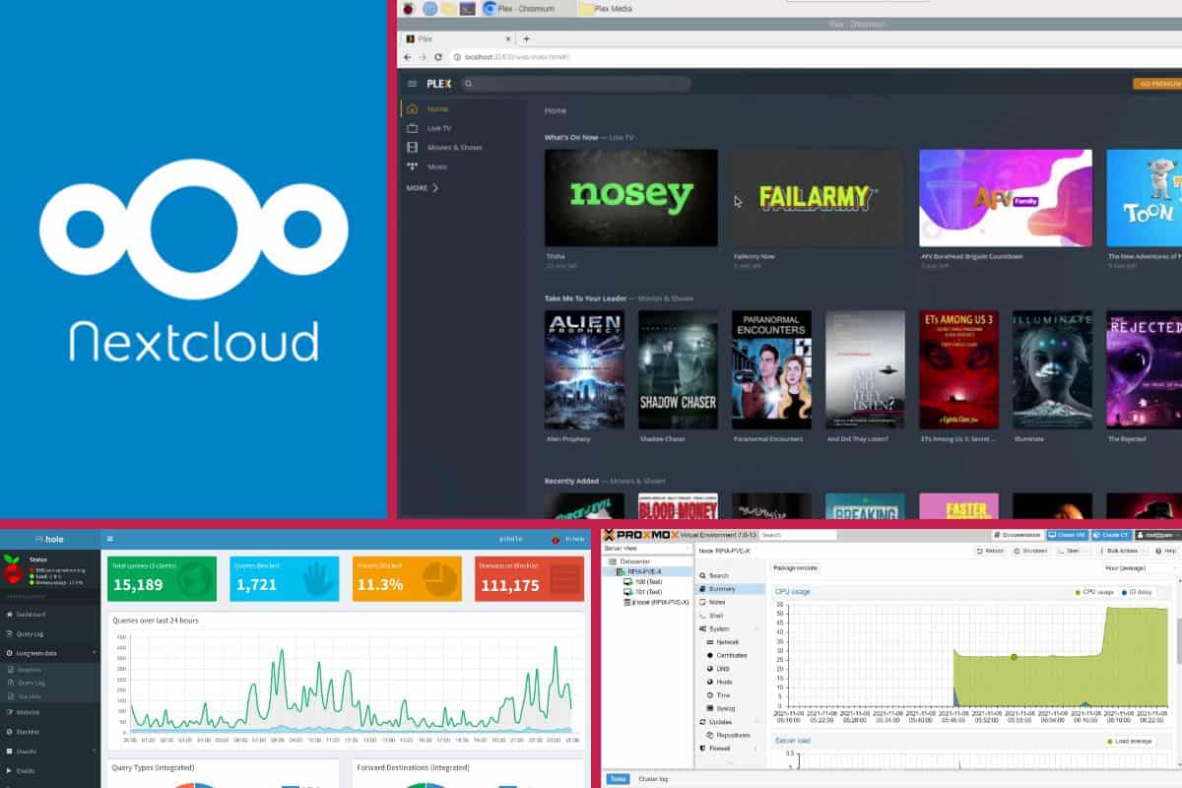Click Reboot for the Proxmox node
1182x788 pixels.
click(991, 551)
